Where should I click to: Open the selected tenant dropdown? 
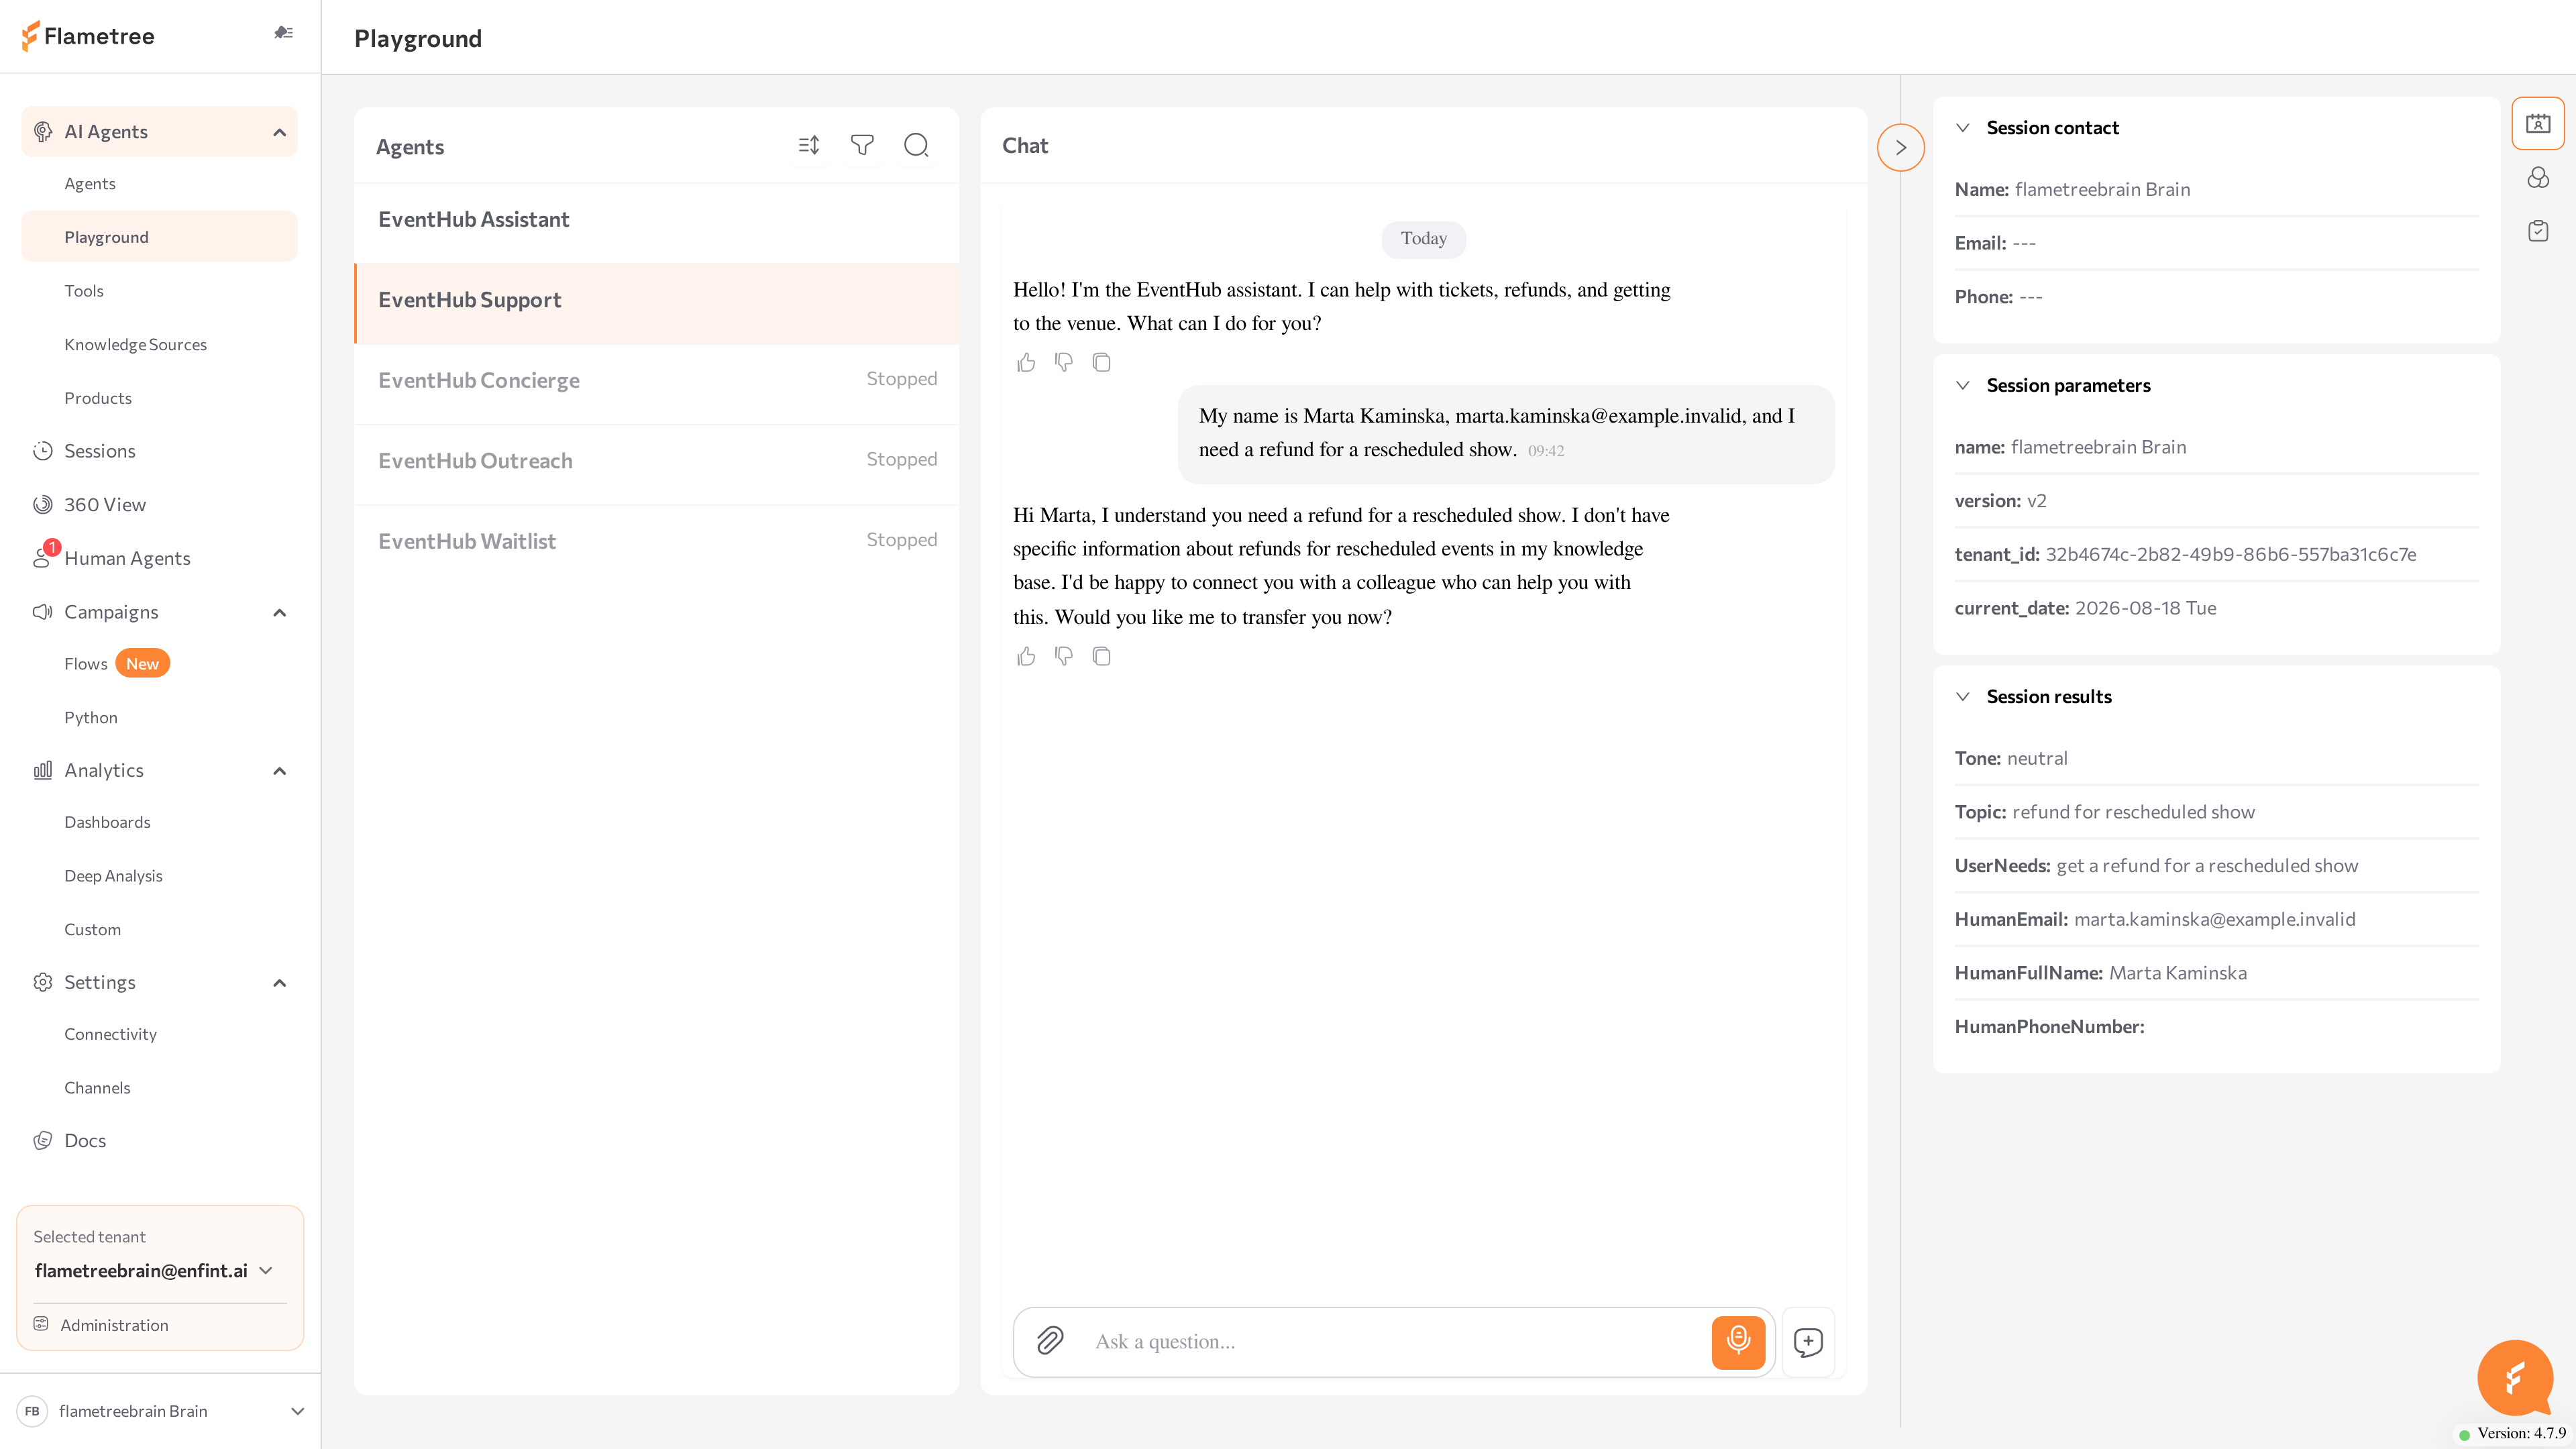pyautogui.click(x=266, y=1271)
